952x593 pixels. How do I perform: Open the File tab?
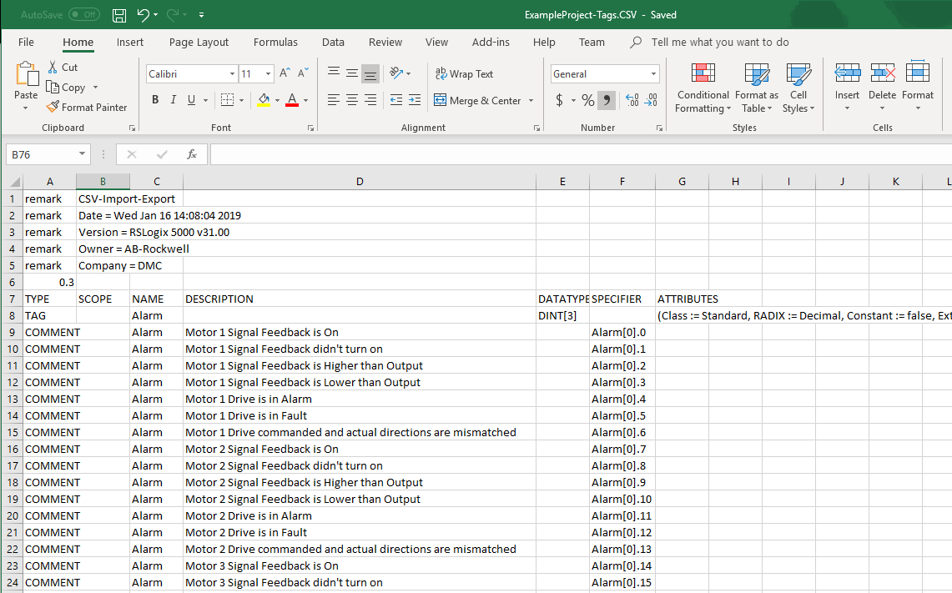[x=26, y=42]
